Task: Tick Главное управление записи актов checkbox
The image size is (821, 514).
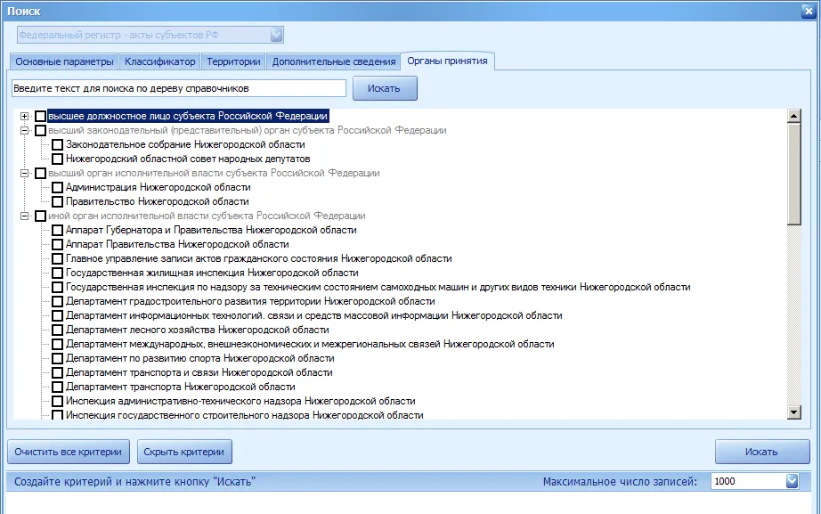Action: click(58, 259)
